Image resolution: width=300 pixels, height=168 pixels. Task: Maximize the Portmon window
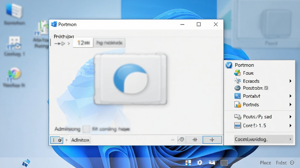pos(199,24)
